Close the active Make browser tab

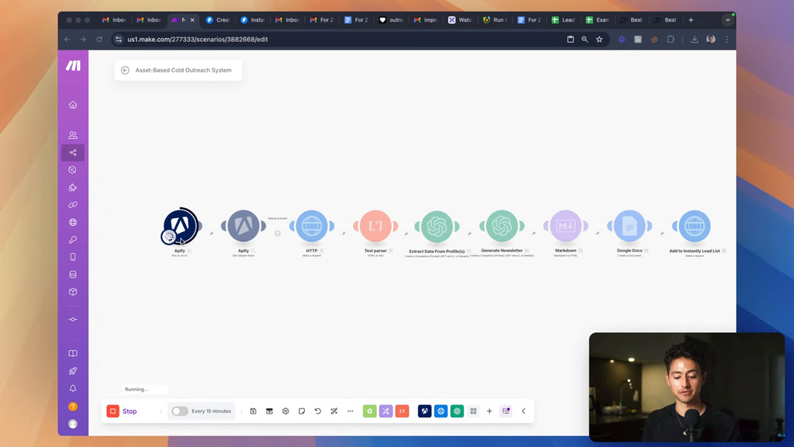coord(192,19)
